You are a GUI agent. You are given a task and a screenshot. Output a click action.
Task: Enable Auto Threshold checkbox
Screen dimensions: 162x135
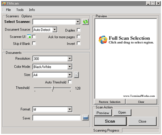(70, 82)
